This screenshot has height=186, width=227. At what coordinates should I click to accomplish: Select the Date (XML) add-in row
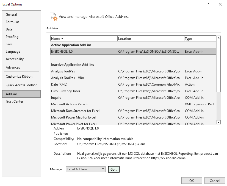click(133, 84)
